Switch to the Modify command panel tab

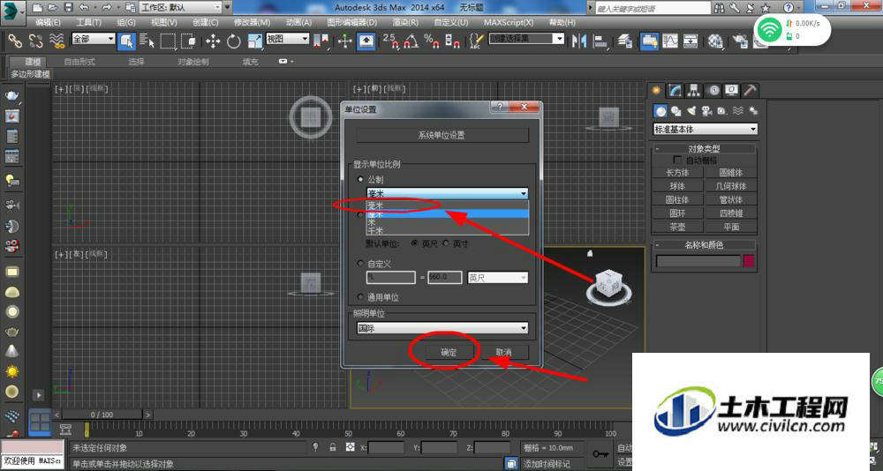pyautogui.click(x=675, y=90)
